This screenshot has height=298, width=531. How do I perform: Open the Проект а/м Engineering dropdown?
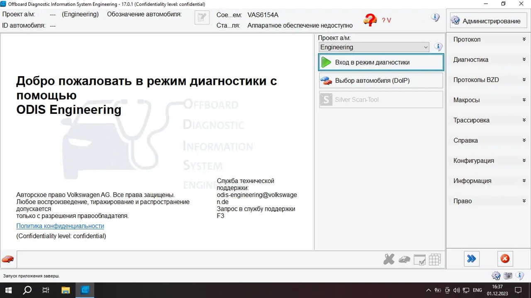(374, 47)
